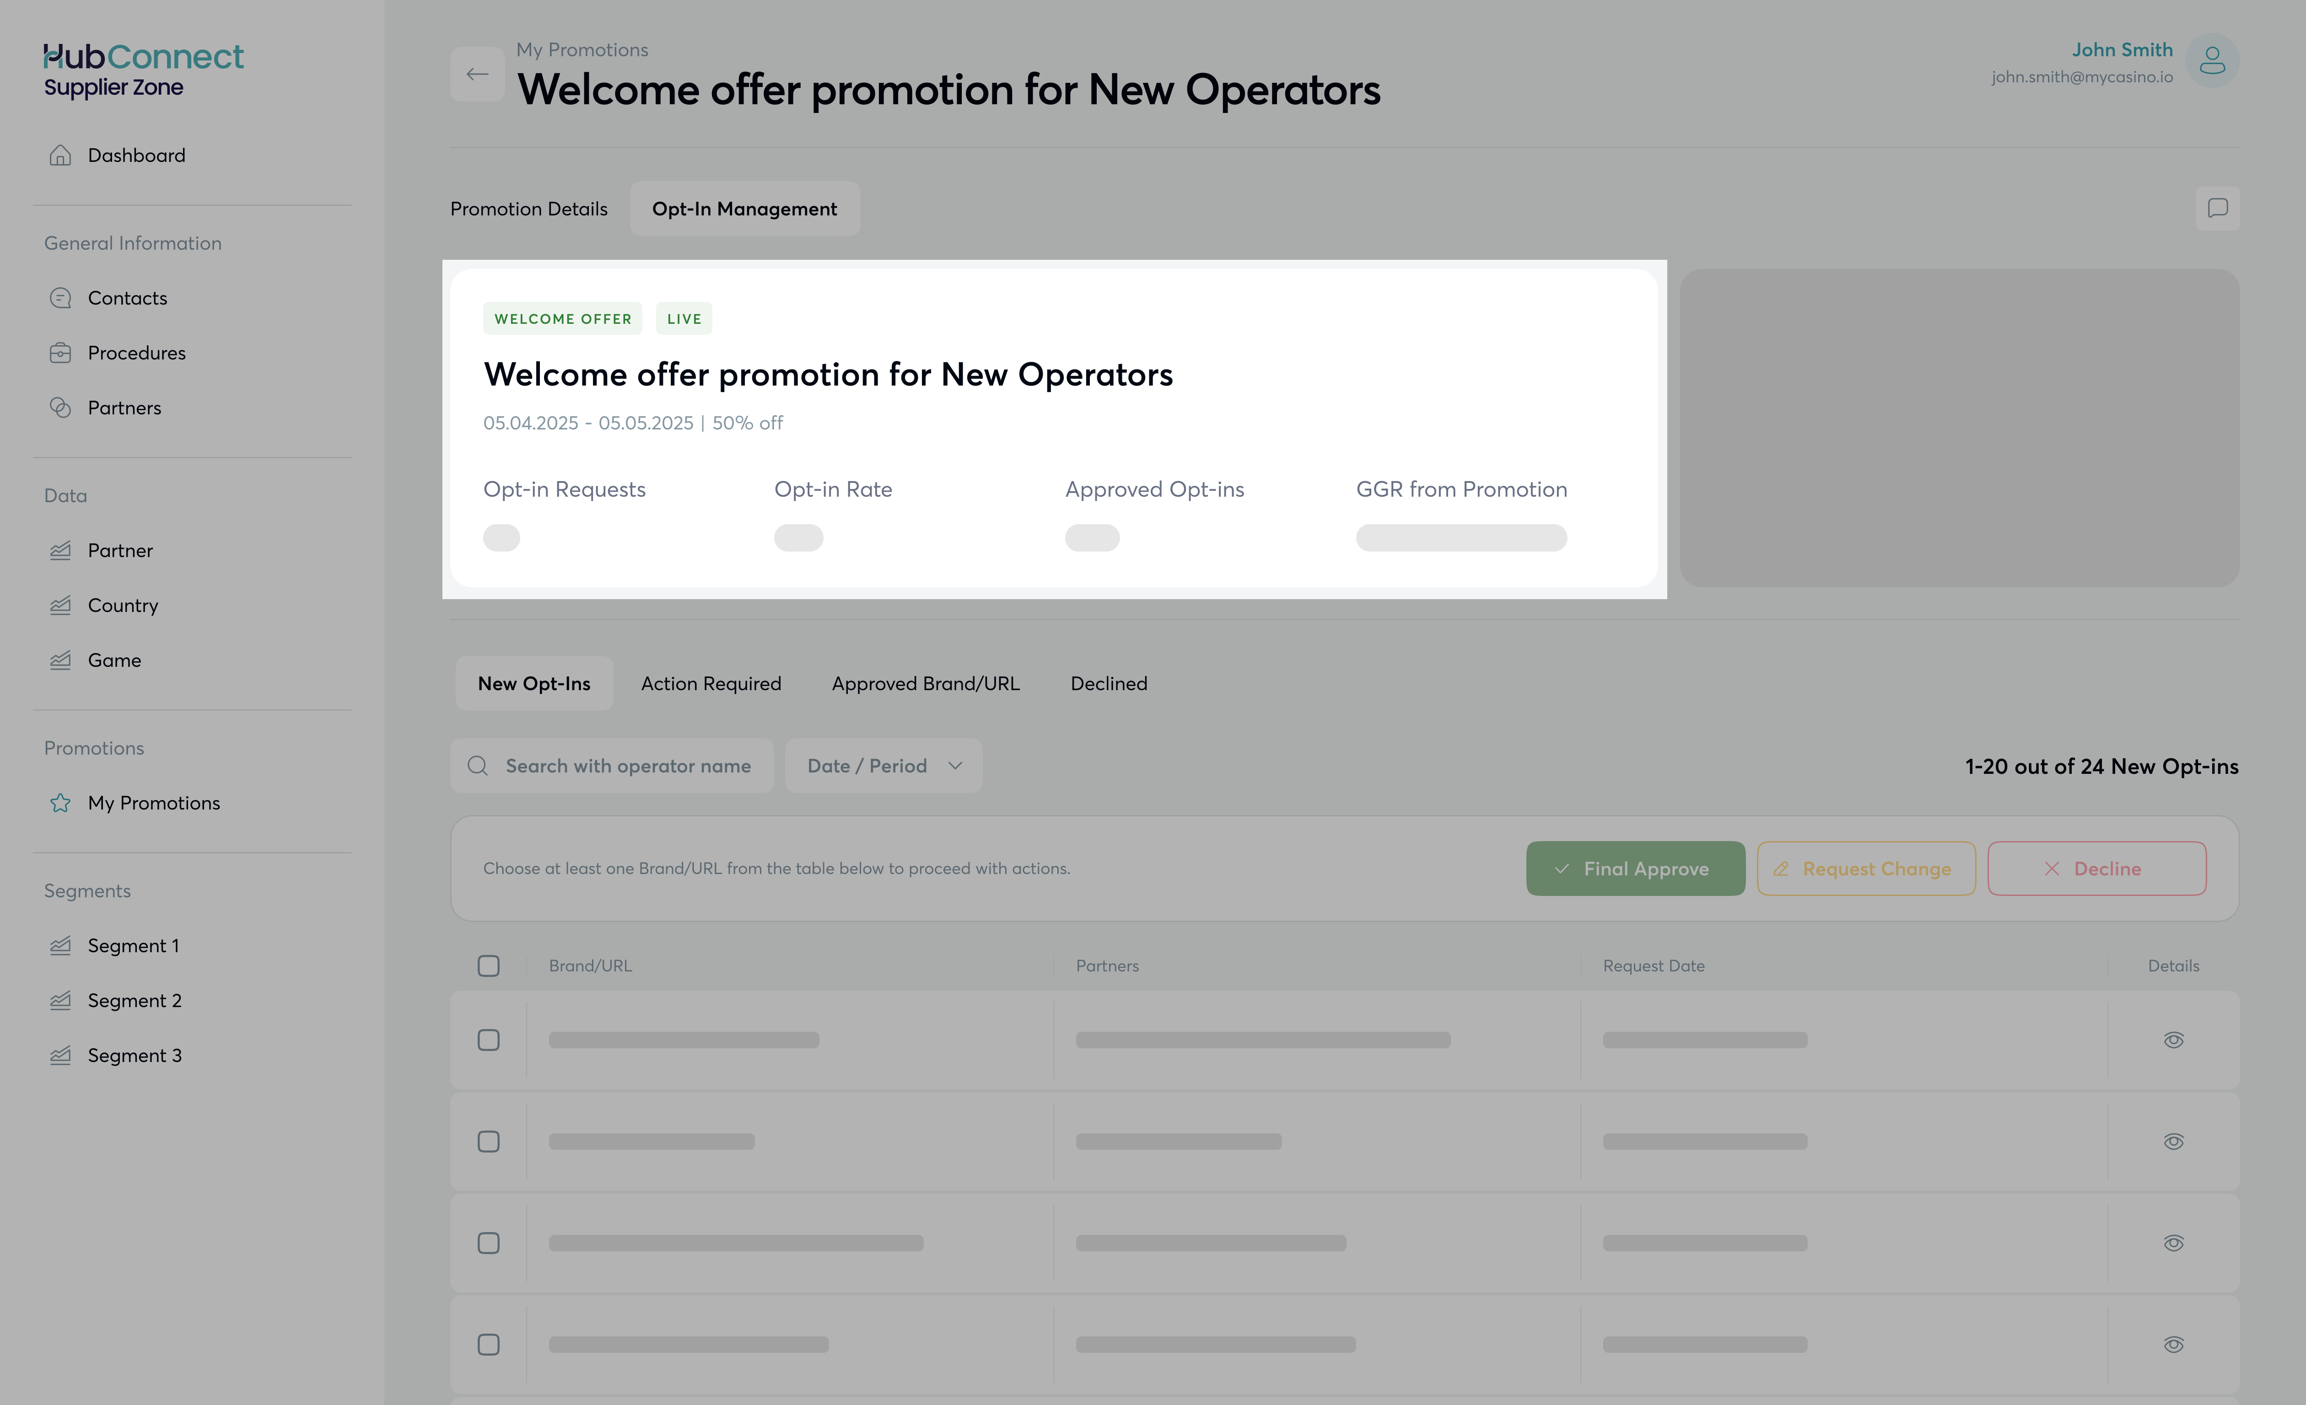Switch to the Promotion Details tab

tap(529, 209)
